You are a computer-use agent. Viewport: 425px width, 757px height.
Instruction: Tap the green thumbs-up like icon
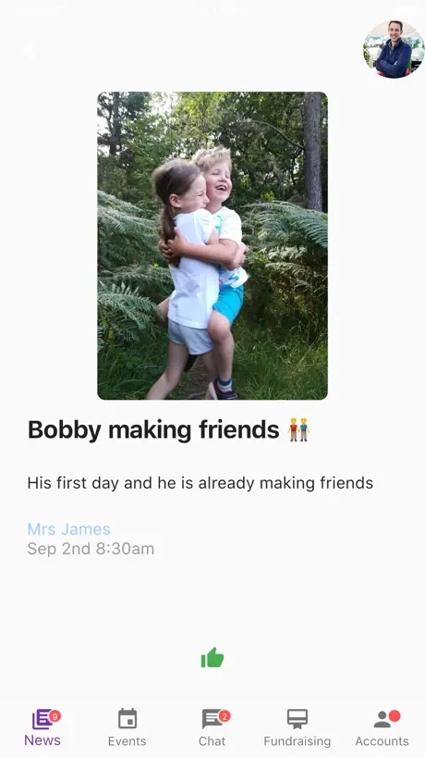click(x=212, y=658)
